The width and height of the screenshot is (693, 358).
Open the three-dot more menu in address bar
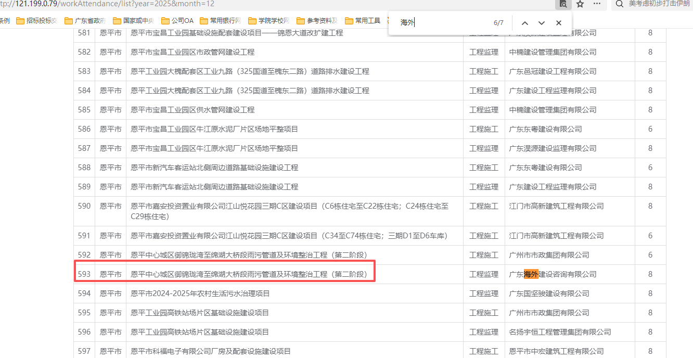pos(597,4)
